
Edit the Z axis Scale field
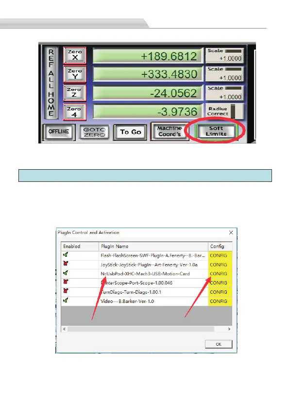click(x=224, y=93)
